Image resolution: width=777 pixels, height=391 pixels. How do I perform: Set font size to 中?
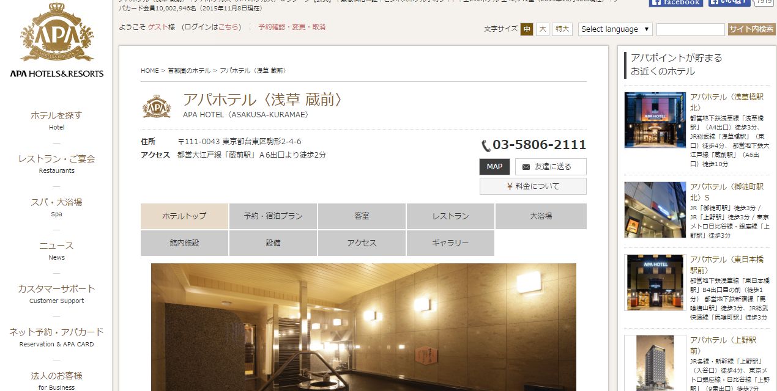(x=527, y=29)
